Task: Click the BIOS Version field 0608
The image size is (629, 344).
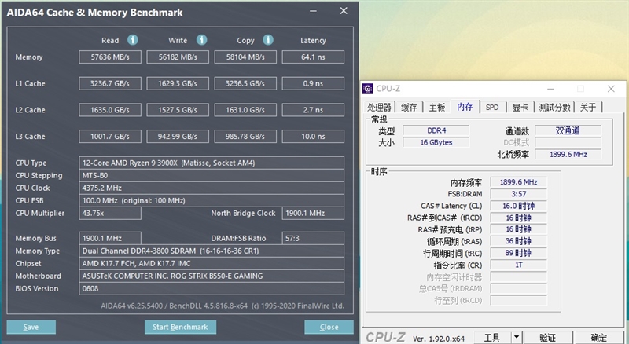Action: [212, 289]
